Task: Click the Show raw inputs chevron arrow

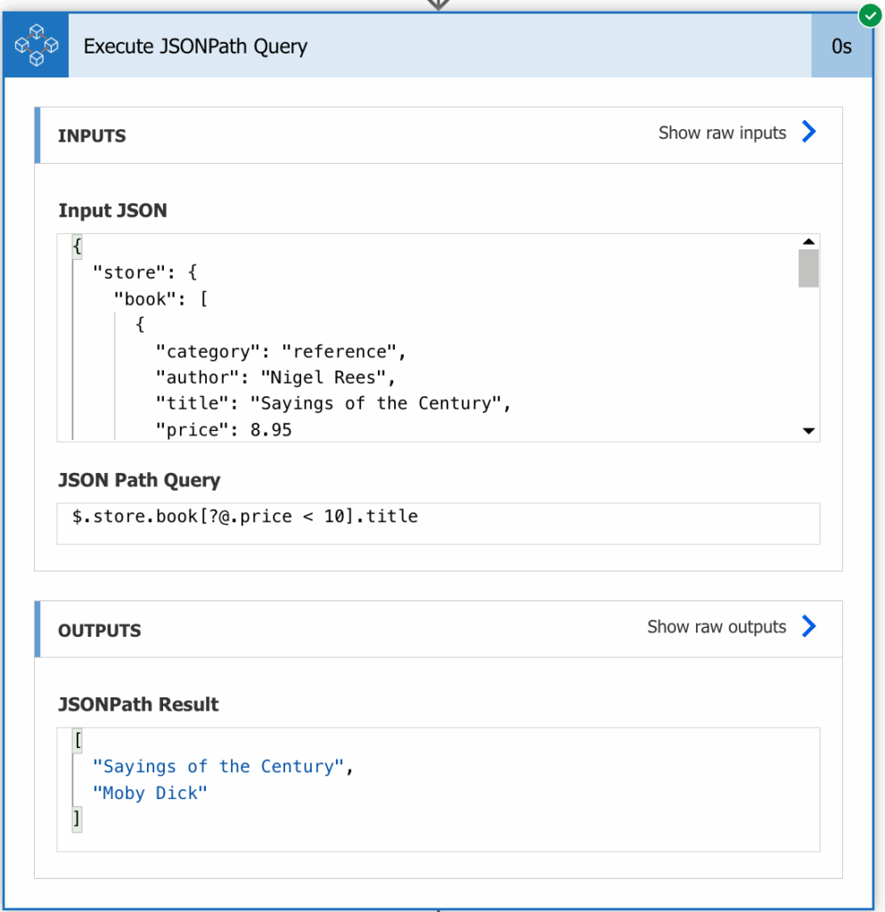Action: tap(808, 132)
